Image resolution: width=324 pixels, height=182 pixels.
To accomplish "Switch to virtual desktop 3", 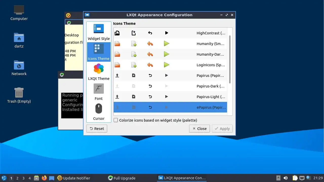I will (x=24, y=178).
